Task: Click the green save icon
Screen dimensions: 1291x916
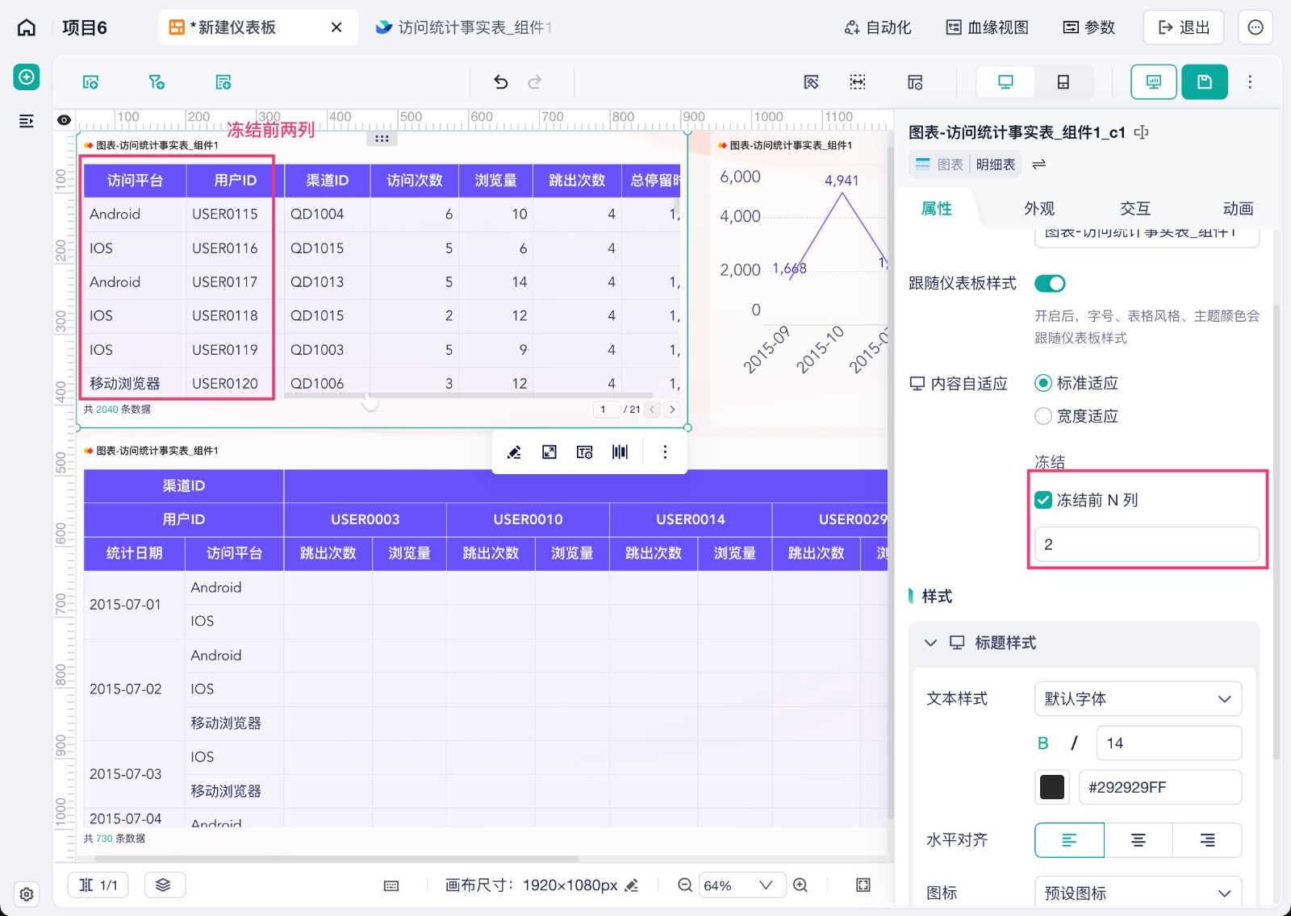Action: (x=1205, y=81)
